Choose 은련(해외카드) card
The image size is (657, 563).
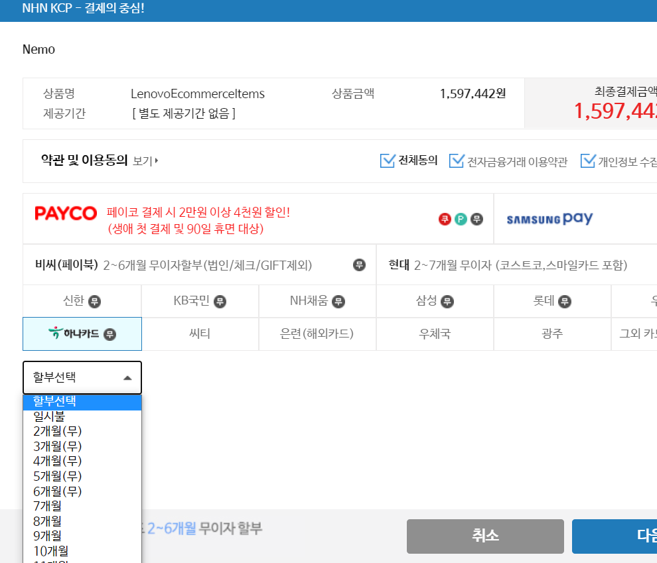click(x=317, y=334)
